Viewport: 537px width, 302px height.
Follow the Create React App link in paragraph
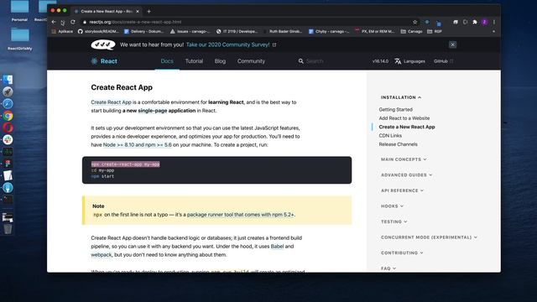tap(111, 102)
